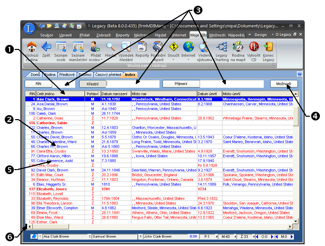Open the Soubor menu
325x246 pixels.
point(47,35)
